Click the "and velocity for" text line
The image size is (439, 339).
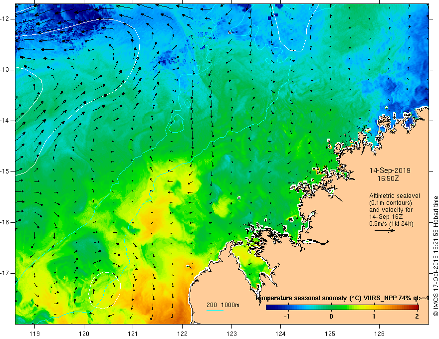point(391,210)
